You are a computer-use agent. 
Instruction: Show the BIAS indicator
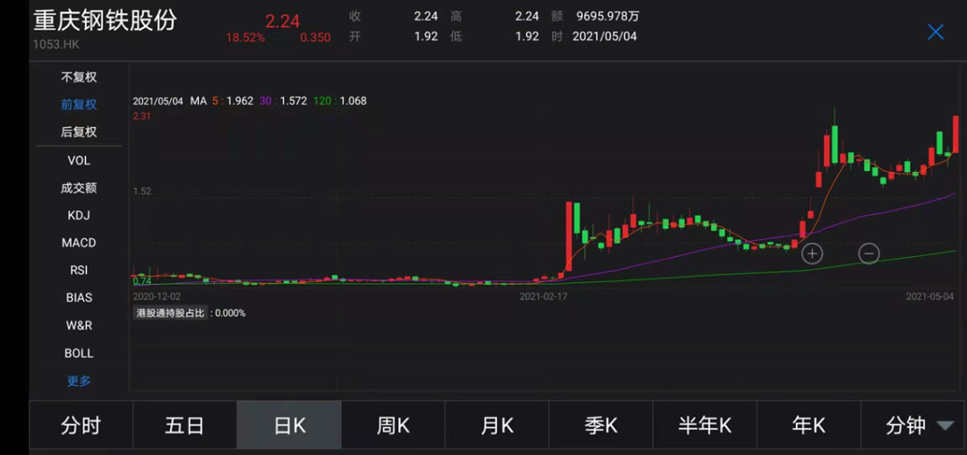tap(79, 297)
